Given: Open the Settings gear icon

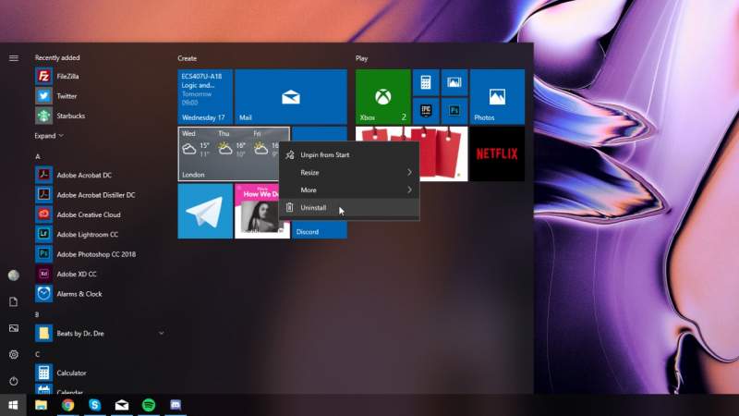Looking at the screenshot, I should coord(14,355).
